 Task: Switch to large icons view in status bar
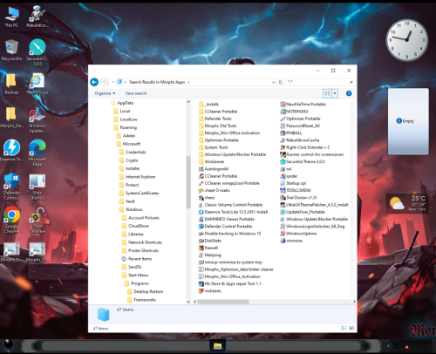click(x=351, y=328)
